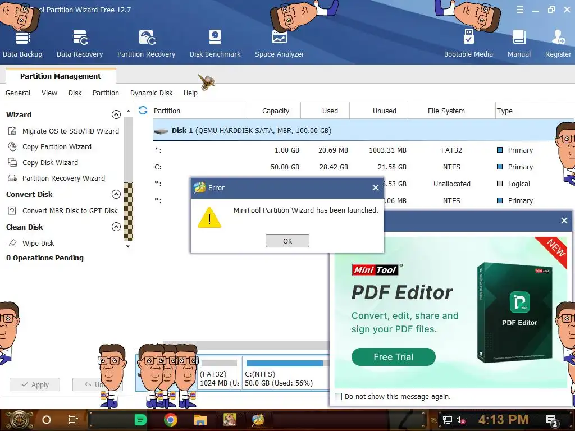The height and width of the screenshot is (431, 575).
Task: Launch Data Recovery from the toolbar
Action: click(80, 44)
